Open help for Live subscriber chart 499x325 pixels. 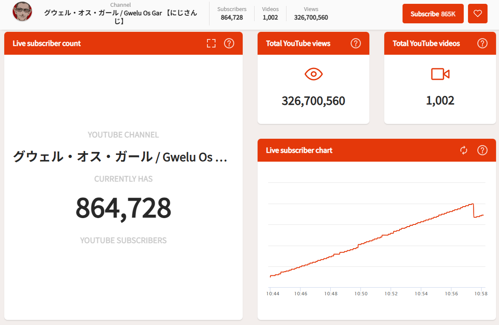(x=482, y=150)
